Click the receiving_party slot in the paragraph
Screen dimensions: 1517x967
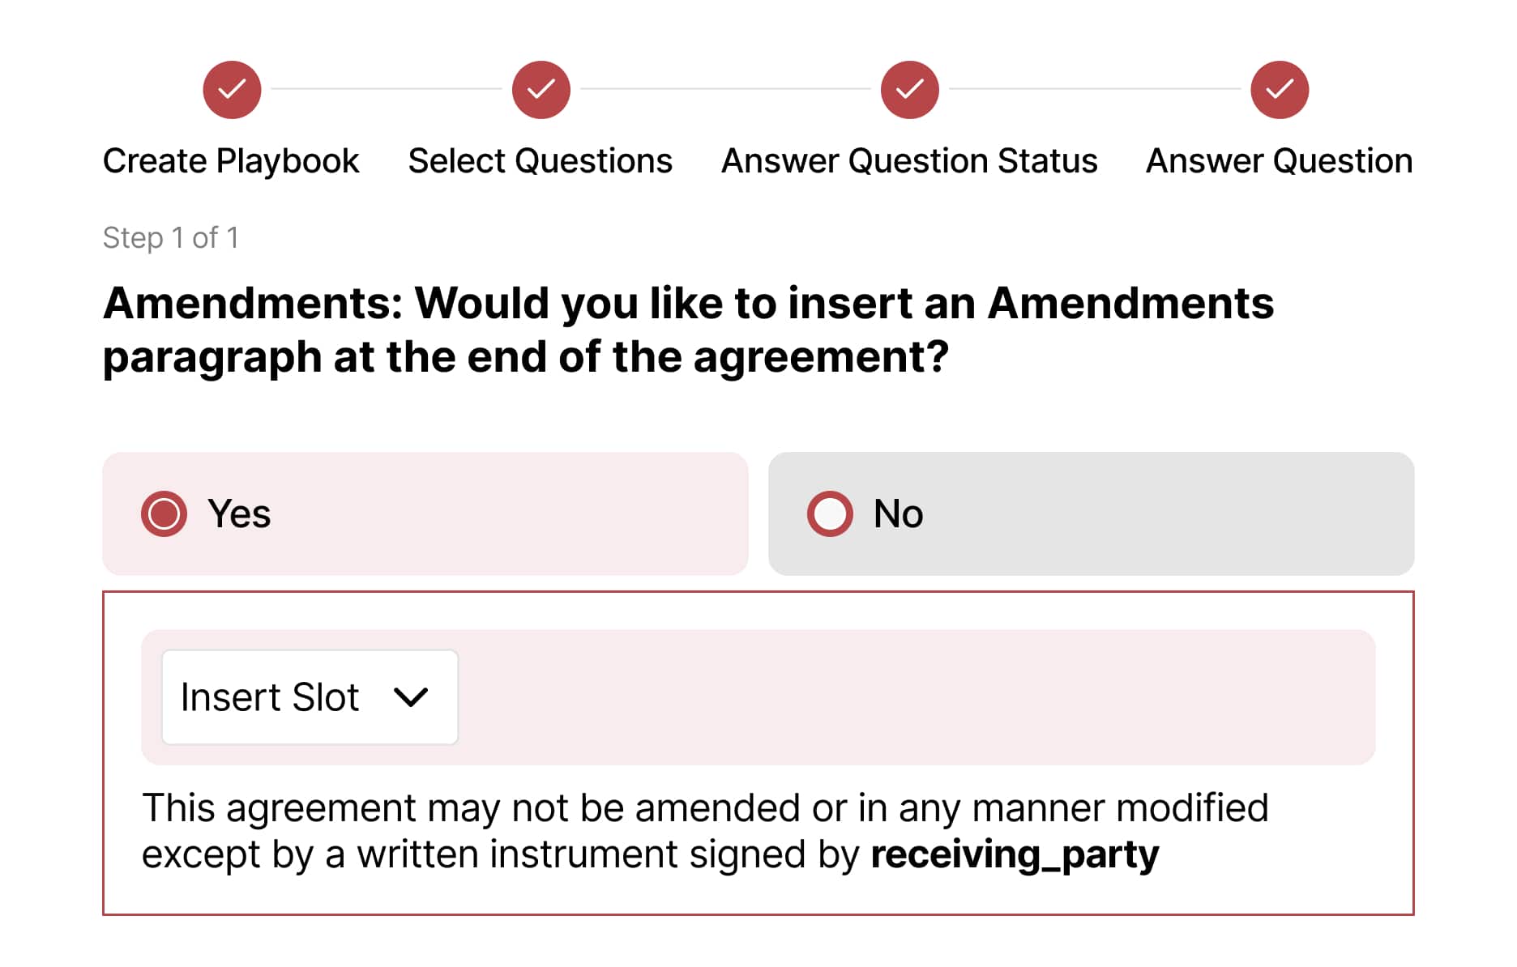pos(1015,855)
